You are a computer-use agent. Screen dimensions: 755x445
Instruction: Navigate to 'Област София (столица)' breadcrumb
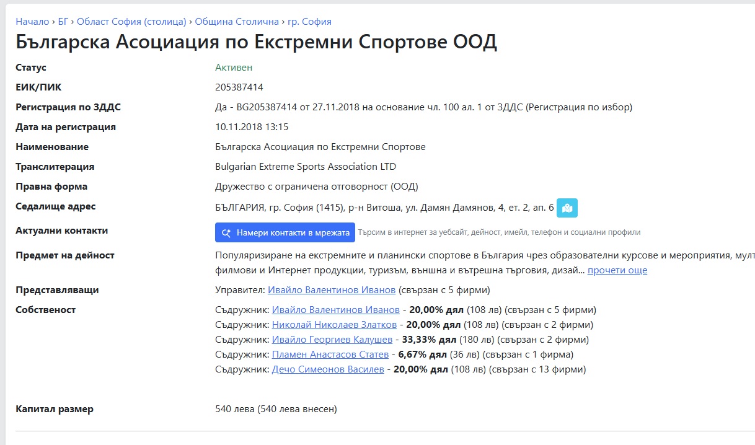point(131,22)
